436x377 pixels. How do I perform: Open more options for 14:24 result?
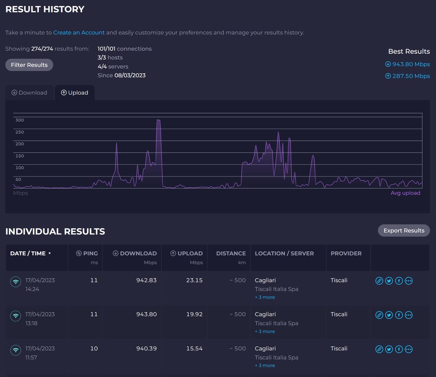409,281
